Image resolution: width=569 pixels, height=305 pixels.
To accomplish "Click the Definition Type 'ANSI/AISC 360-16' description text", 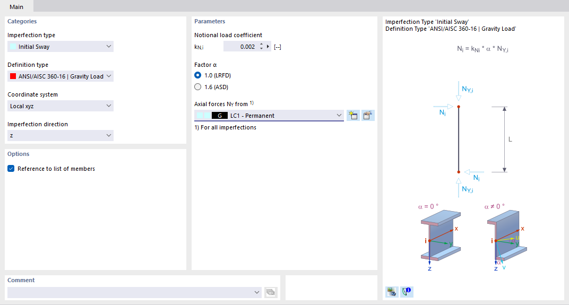I will [x=451, y=29].
